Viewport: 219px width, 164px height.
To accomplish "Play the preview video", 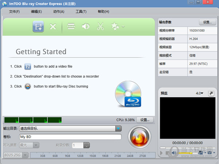I will 161,153.
